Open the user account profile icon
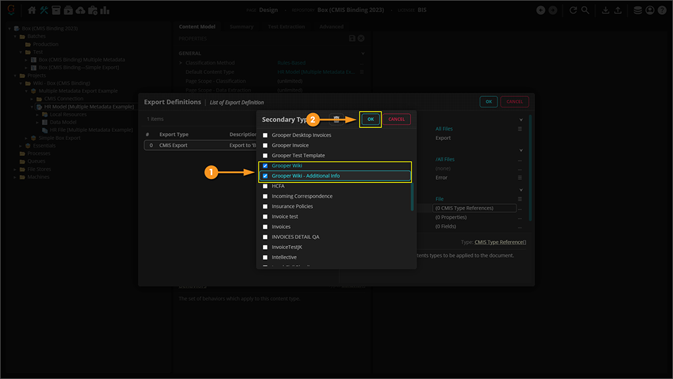Viewport: 673px width, 379px height. pos(649,10)
